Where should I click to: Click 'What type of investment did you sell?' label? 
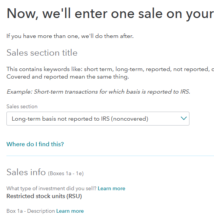point(51,188)
